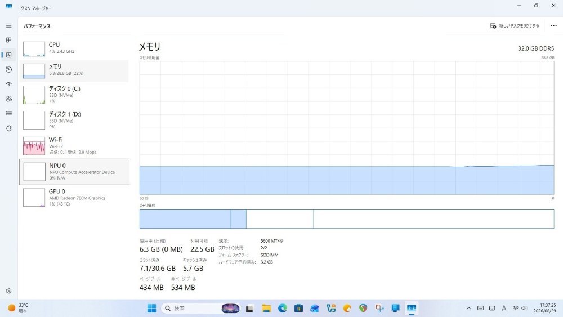Click the memory composition bar

point(347,219)
